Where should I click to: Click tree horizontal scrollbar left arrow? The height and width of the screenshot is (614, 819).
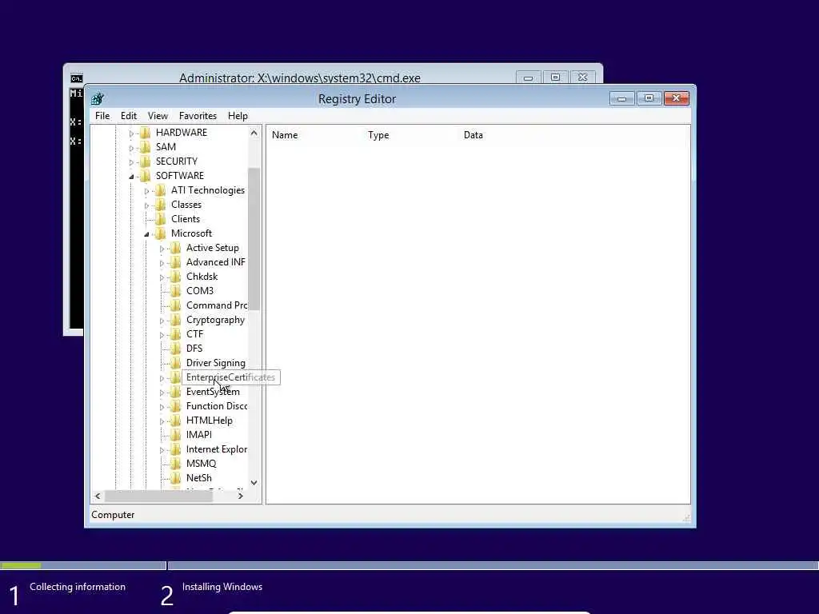(x=98, y=496)
